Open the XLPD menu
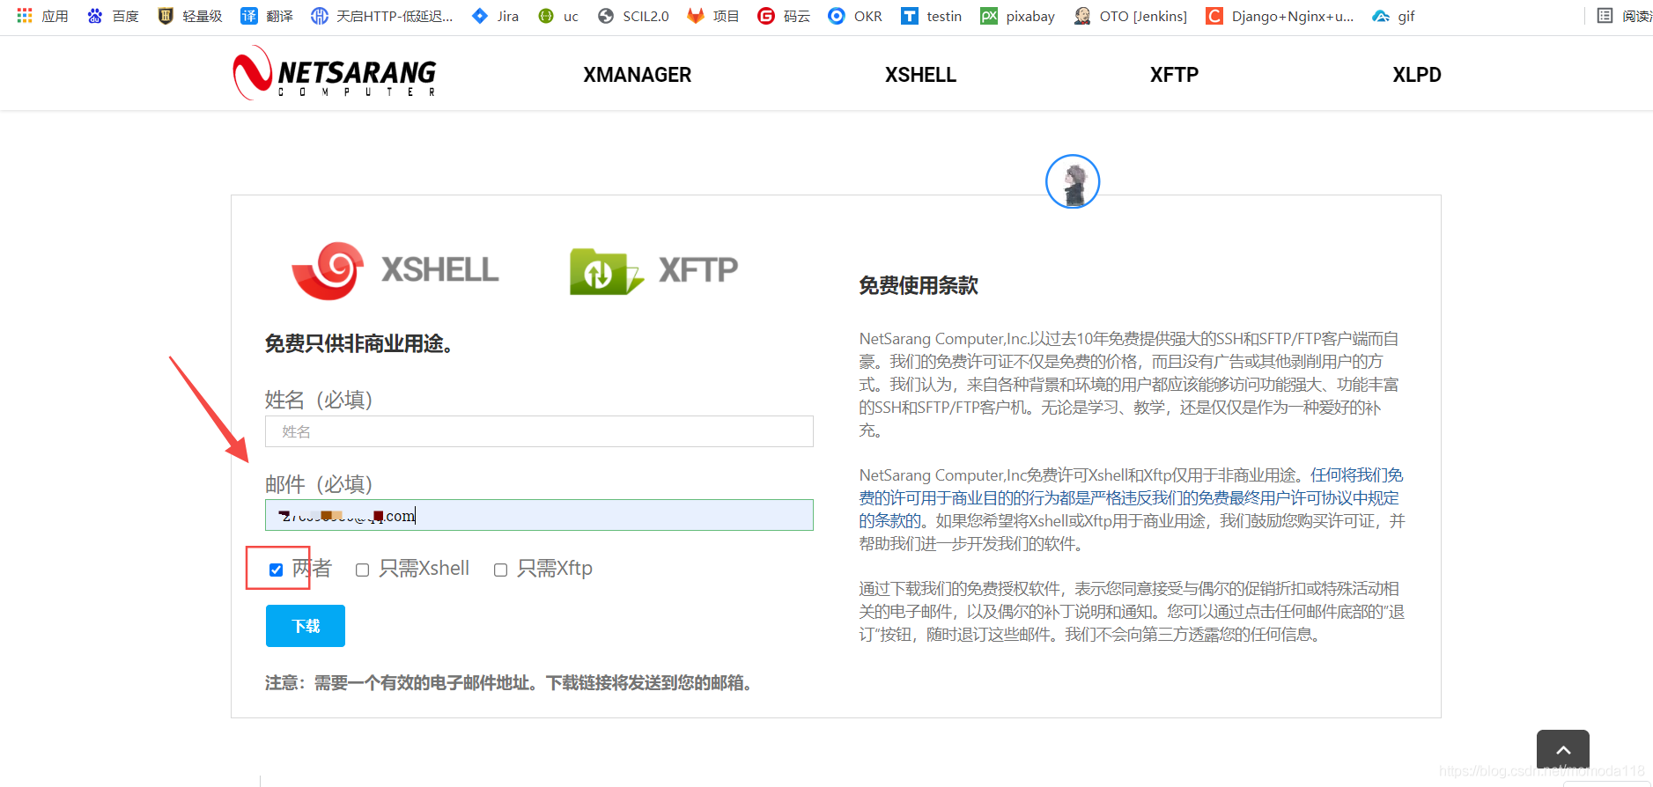Image resolution: width=1653 pixels, height=787 pixels. click(1417, 75)
